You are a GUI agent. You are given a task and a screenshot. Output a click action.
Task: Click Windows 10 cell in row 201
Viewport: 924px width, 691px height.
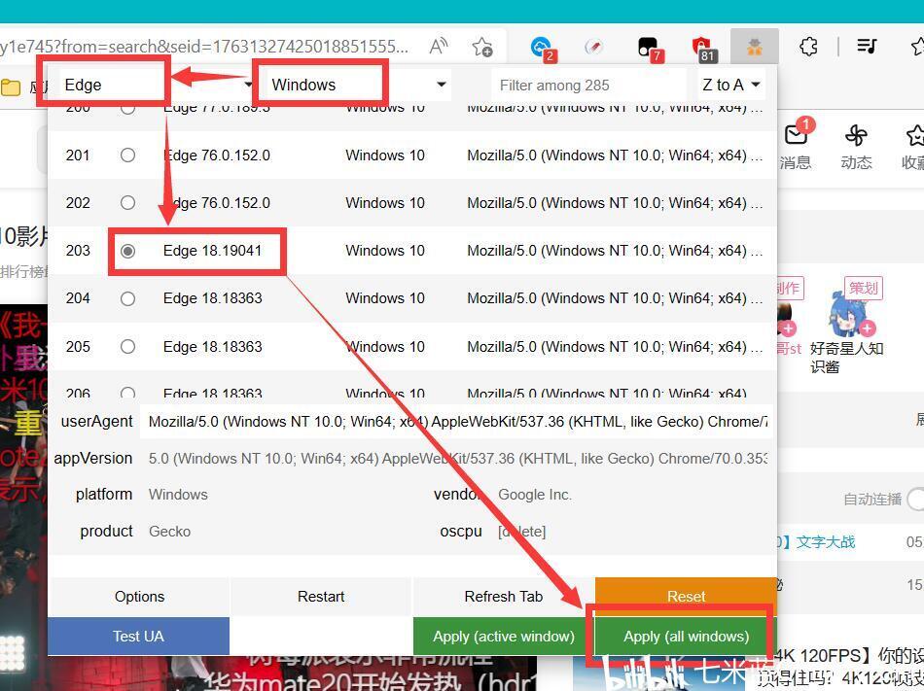(x=385, y=155)
